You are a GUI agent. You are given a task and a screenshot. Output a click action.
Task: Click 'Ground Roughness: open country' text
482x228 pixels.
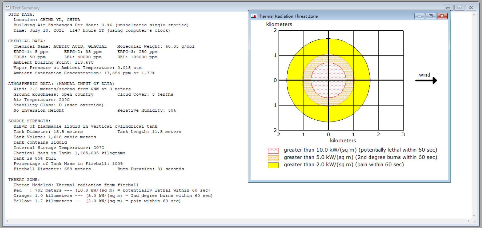click(x=54, y=94)
